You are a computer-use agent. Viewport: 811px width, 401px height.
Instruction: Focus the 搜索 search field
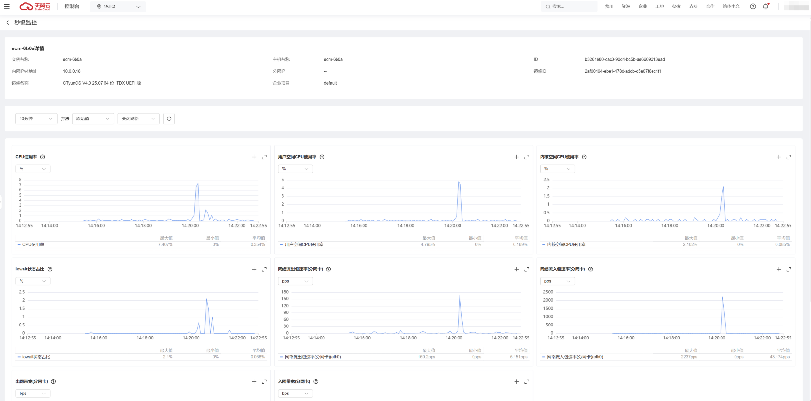coord(569,6)
